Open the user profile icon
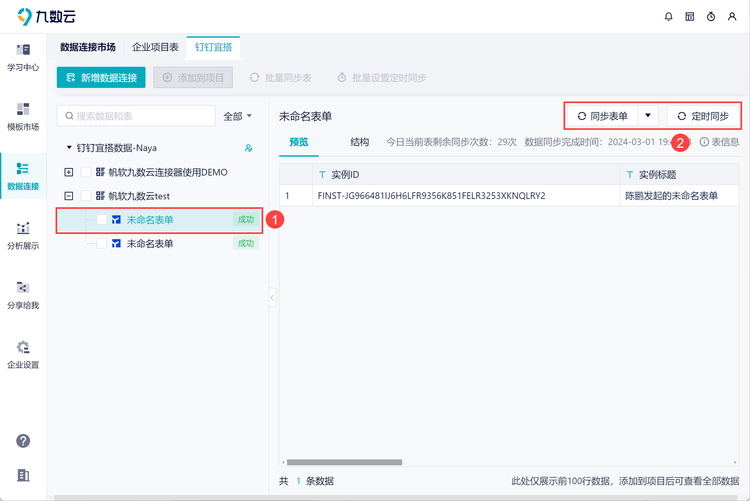750x501 pixels. (732, 17)
